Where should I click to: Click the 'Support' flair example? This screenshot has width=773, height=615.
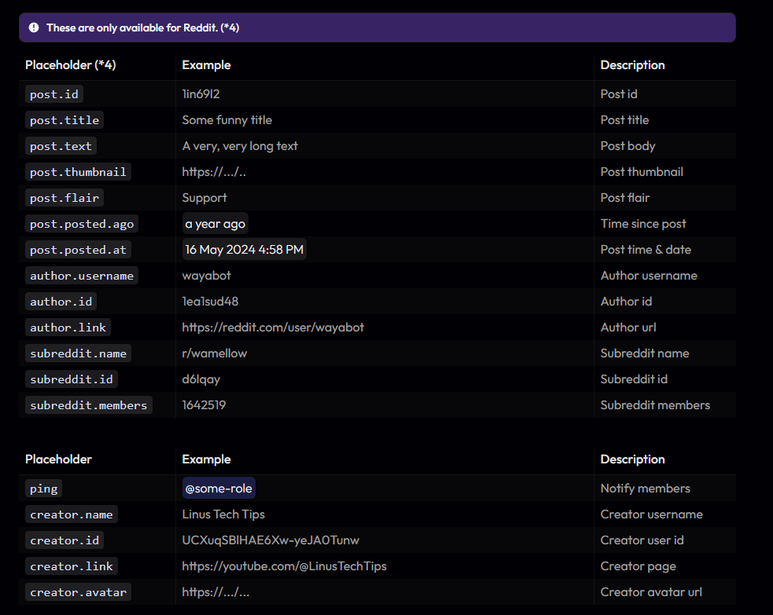(x=204, y=198)
